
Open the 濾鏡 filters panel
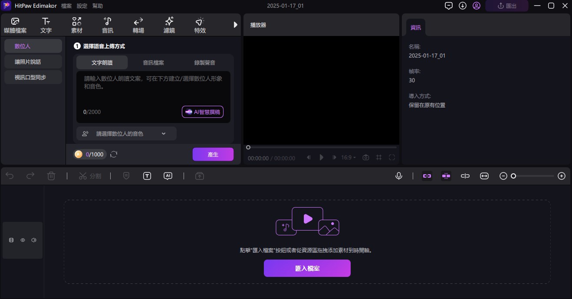click(169, 25)
